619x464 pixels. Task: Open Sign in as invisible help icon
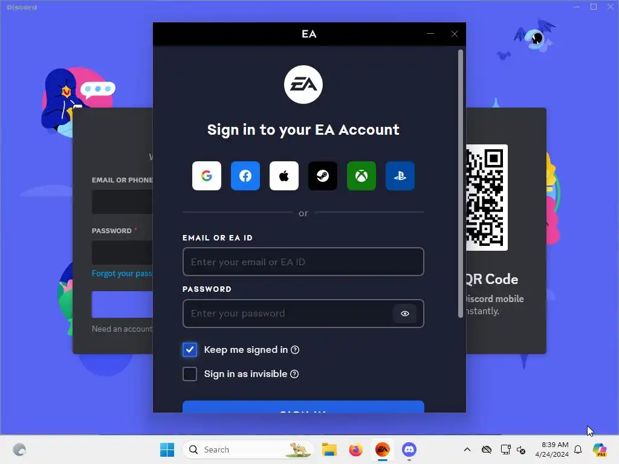[x=294, y=374]
